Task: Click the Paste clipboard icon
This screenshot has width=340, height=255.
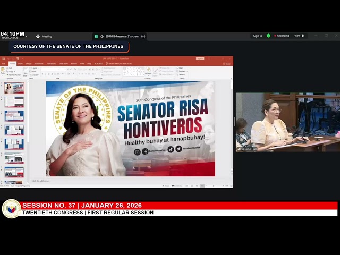Action: (x=3, y=71)
